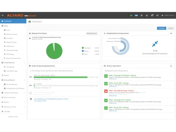
Task: Open Backup Locations in the sidebar
Action: click(12, 34)
